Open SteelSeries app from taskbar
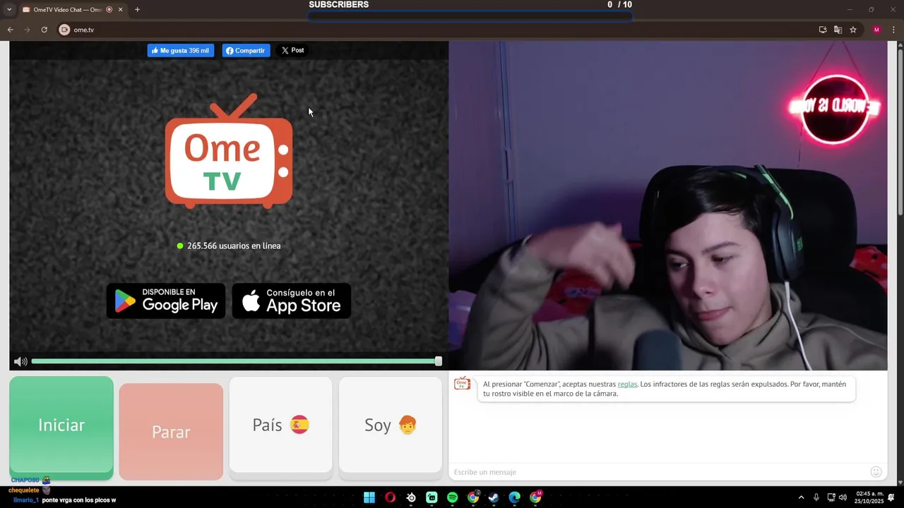Viewport: 904px width, 508px height. point(411,497)
